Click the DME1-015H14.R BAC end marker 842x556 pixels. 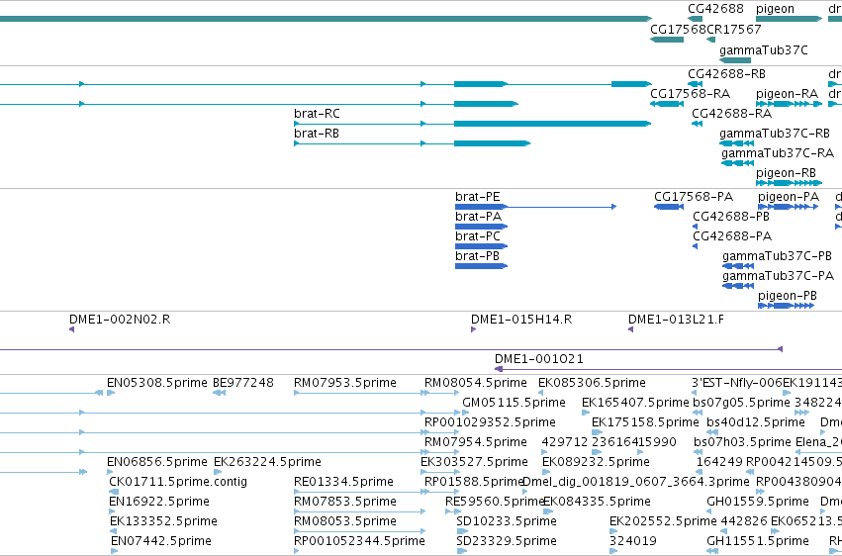click(x=473, y=329)
